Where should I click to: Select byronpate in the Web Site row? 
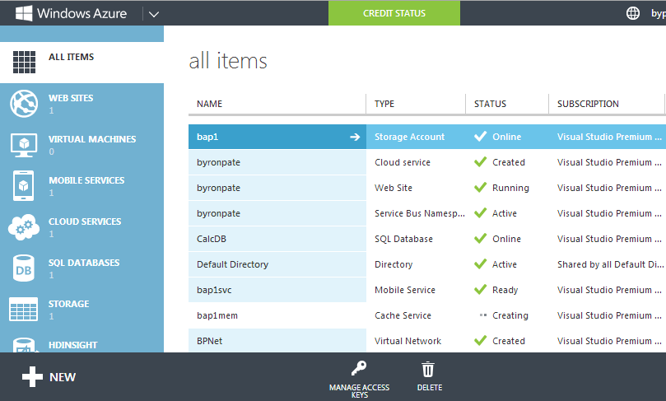tap(218, 189)
